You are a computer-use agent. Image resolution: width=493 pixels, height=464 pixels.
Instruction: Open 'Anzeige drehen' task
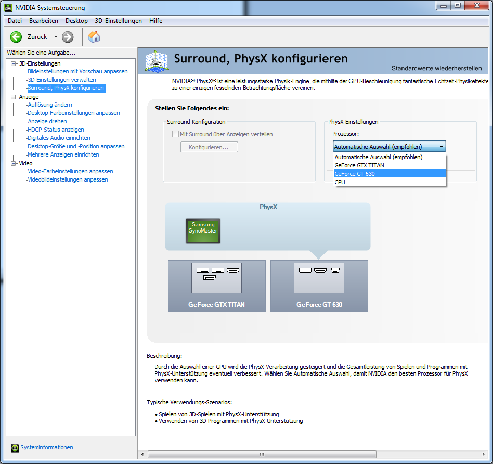coord(47,121)
